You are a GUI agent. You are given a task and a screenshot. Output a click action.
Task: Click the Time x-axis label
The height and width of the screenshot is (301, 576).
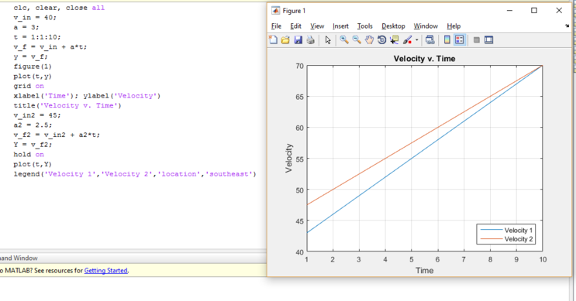pyautogui.click(x=424, y=271)
